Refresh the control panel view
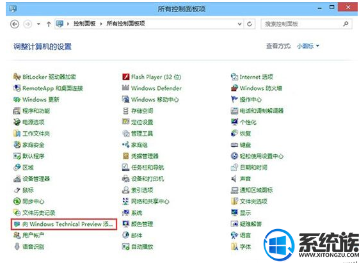 coord(250,24)
